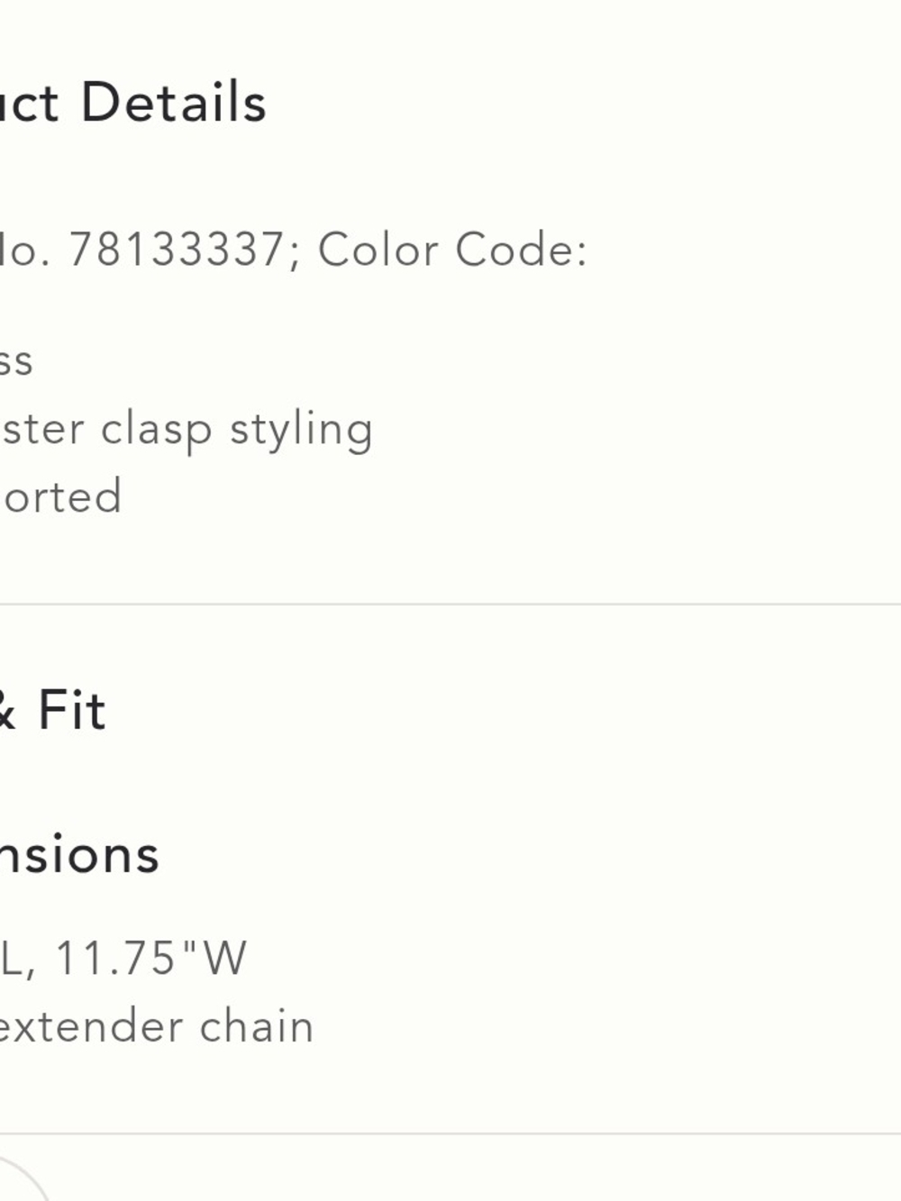This screenshot has width=901, height=1201.
Task: Click the divider line below Imported text
Action: (x=450, y=605)
